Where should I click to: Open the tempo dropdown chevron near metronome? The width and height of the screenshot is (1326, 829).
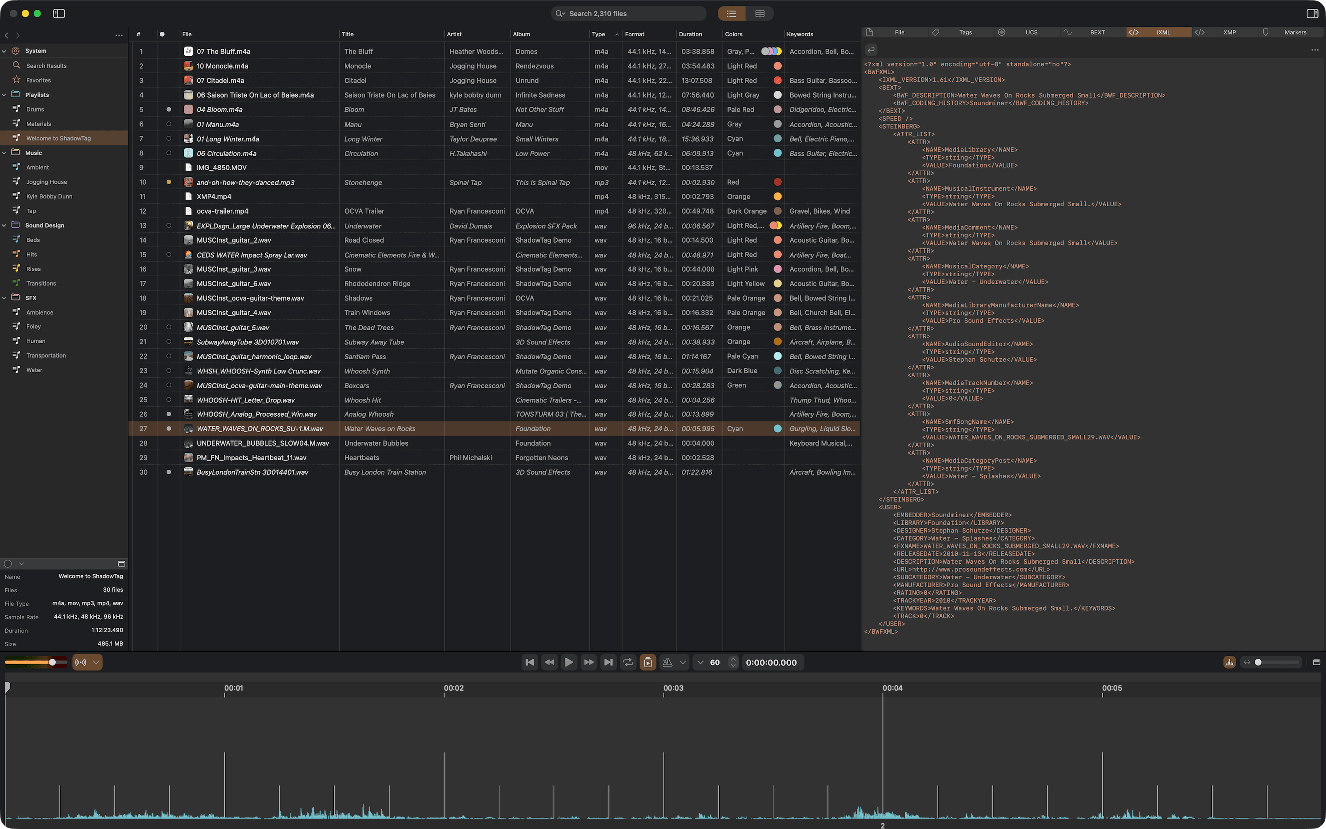click(x=683, y=662)
